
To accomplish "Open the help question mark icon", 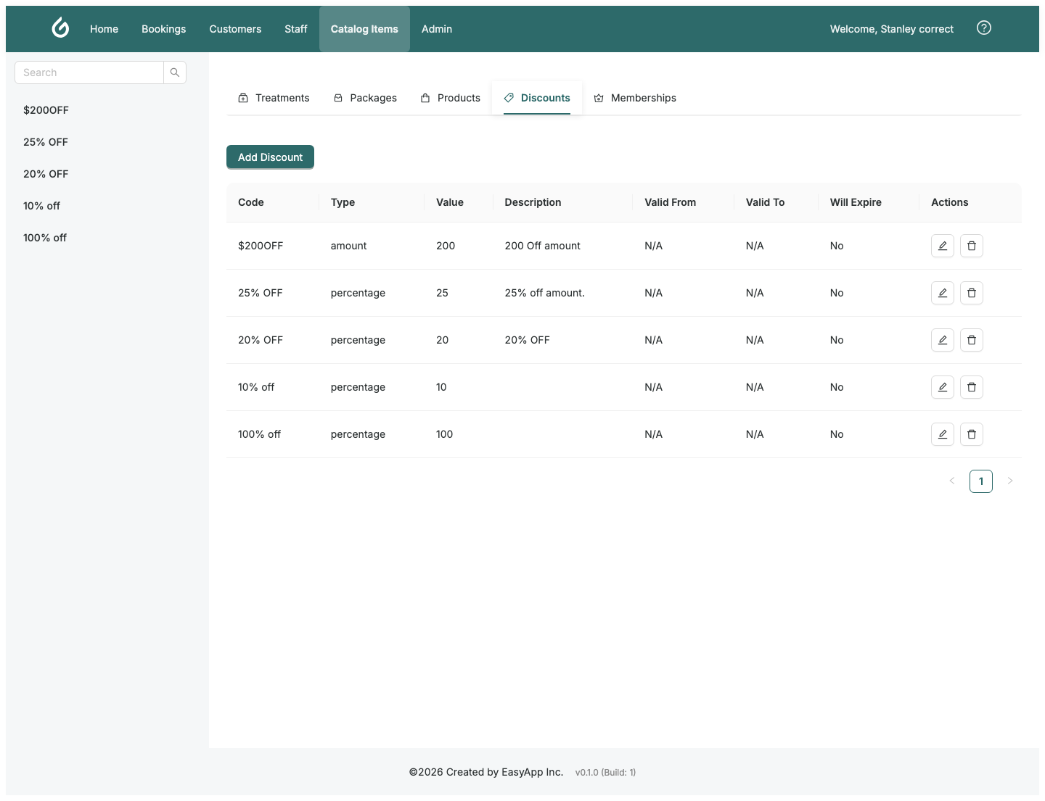I will 984,28.
